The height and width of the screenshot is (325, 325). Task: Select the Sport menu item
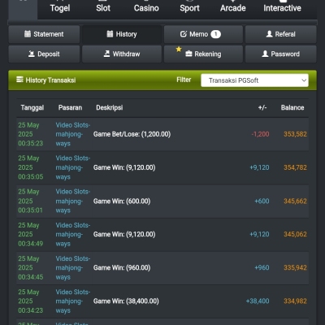click(x=189, y=8)
